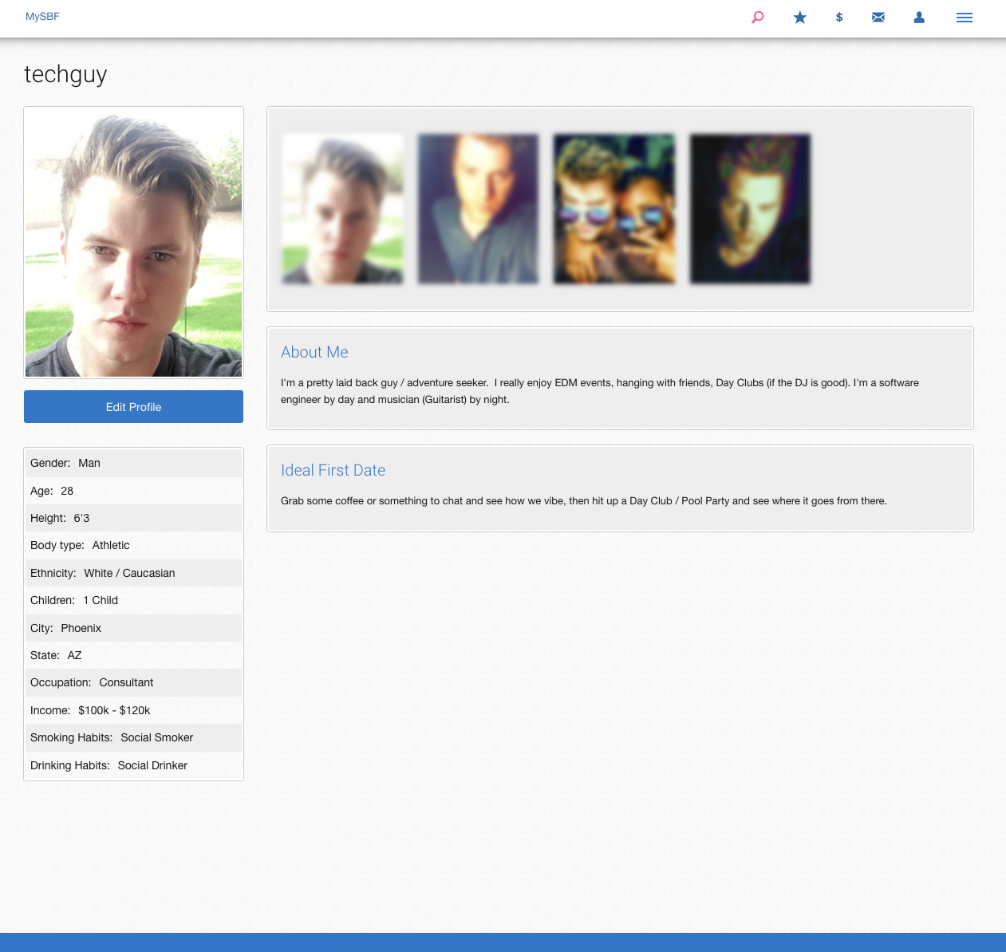Click the About Me section heading
This screenshot has width=1006, height=952.
point(314,352)
